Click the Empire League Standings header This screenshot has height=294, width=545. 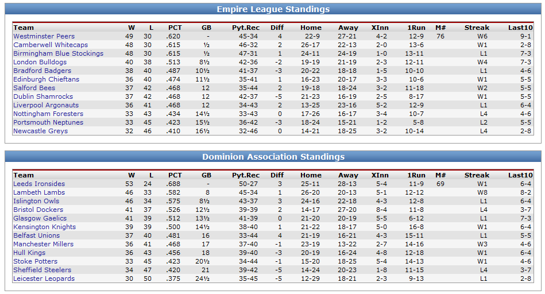[273, 9]
